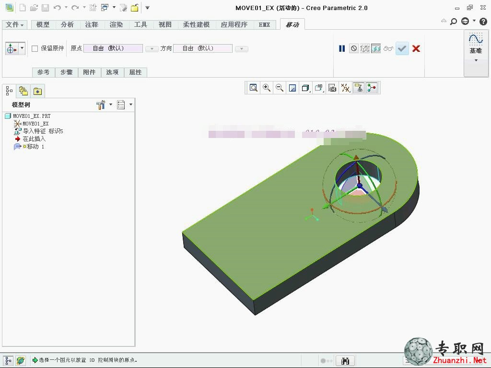Viewport: 491px width, 368px height.
Task: Accept the move with green check
Action: [x=402, y=48]
